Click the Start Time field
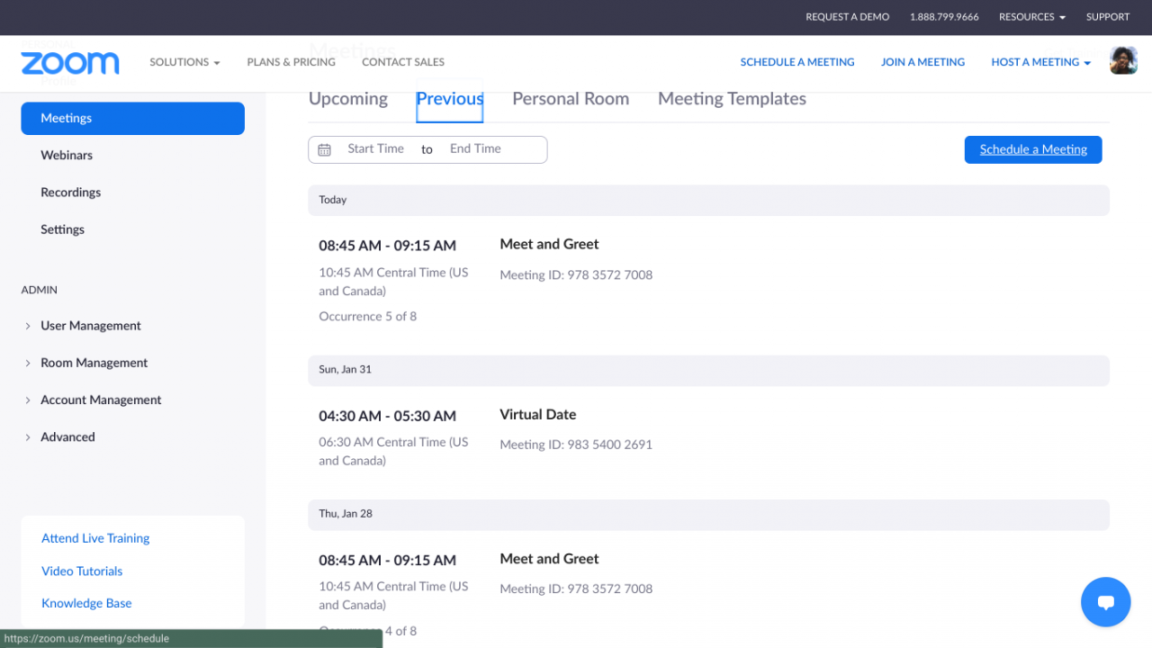The width and height of the screenshot is (1152, 648). pyautogui.click(x=375, y=149)
